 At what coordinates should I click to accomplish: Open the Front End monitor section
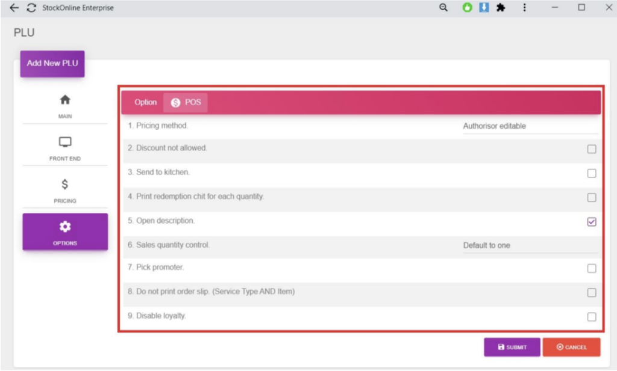click(65, 148)
